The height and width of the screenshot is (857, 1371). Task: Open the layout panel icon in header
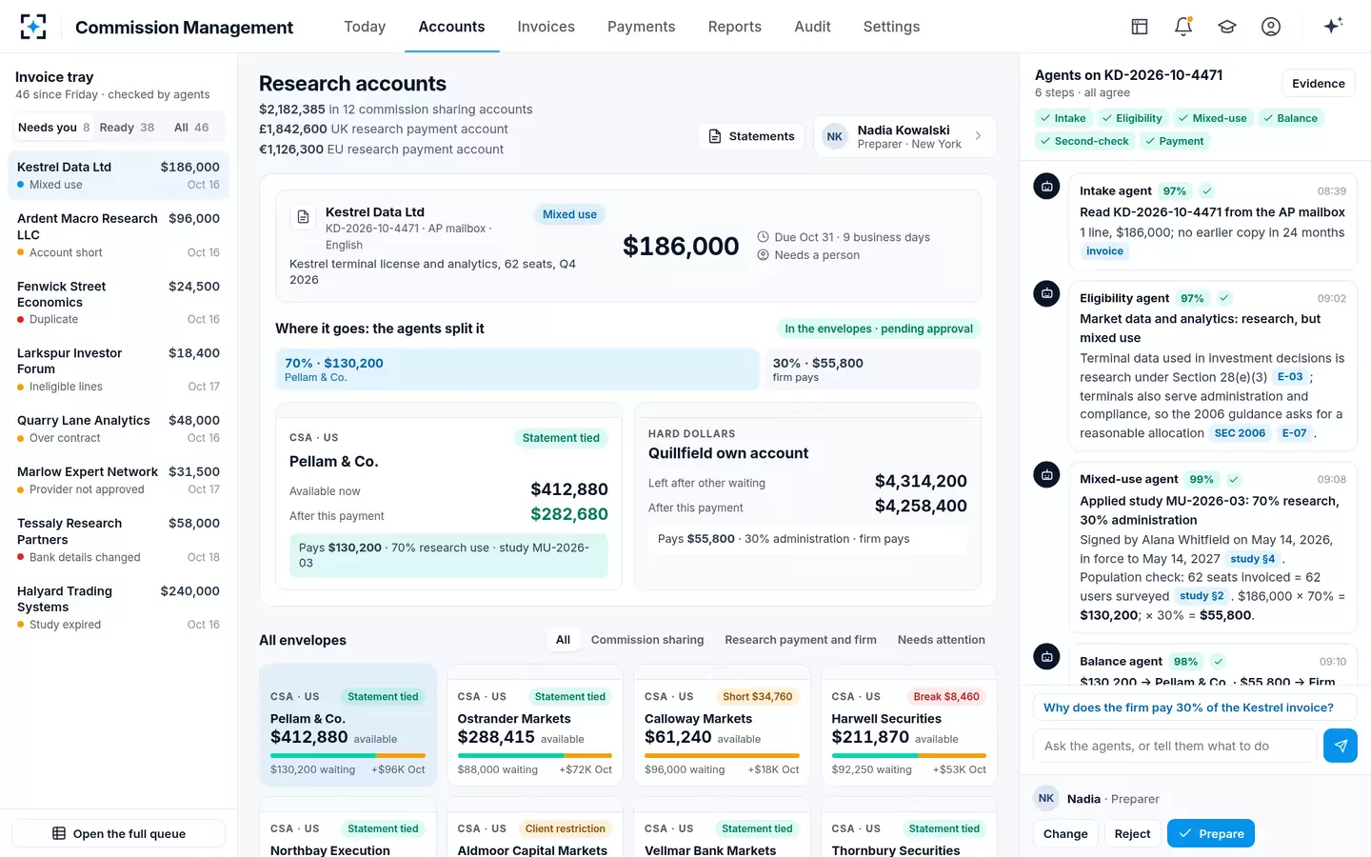tap(1140, 27)
